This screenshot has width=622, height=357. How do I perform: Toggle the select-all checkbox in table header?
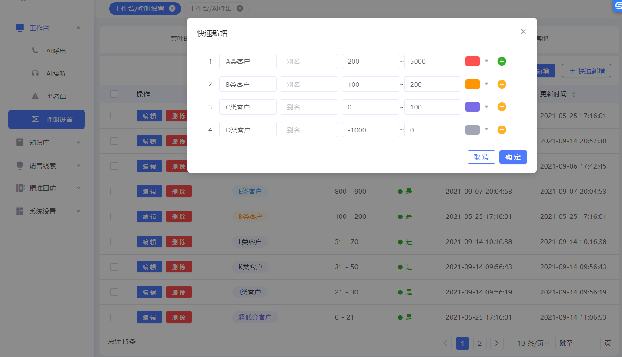114,94
